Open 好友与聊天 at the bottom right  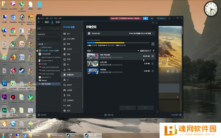(176, 115)
